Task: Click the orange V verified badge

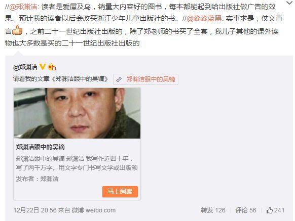Action: (43, 67)
